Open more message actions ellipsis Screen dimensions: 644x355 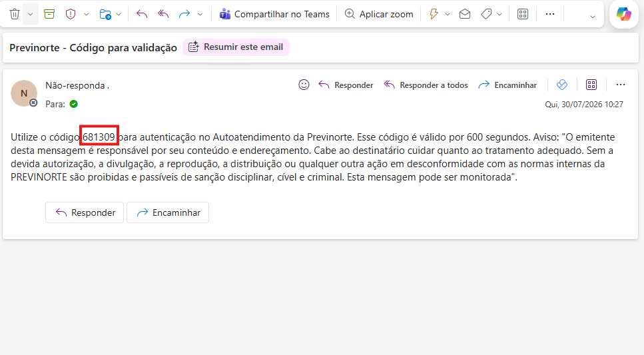[x=621, y=85]
